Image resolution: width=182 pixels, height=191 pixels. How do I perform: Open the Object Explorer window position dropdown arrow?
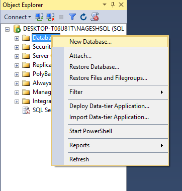105,5
